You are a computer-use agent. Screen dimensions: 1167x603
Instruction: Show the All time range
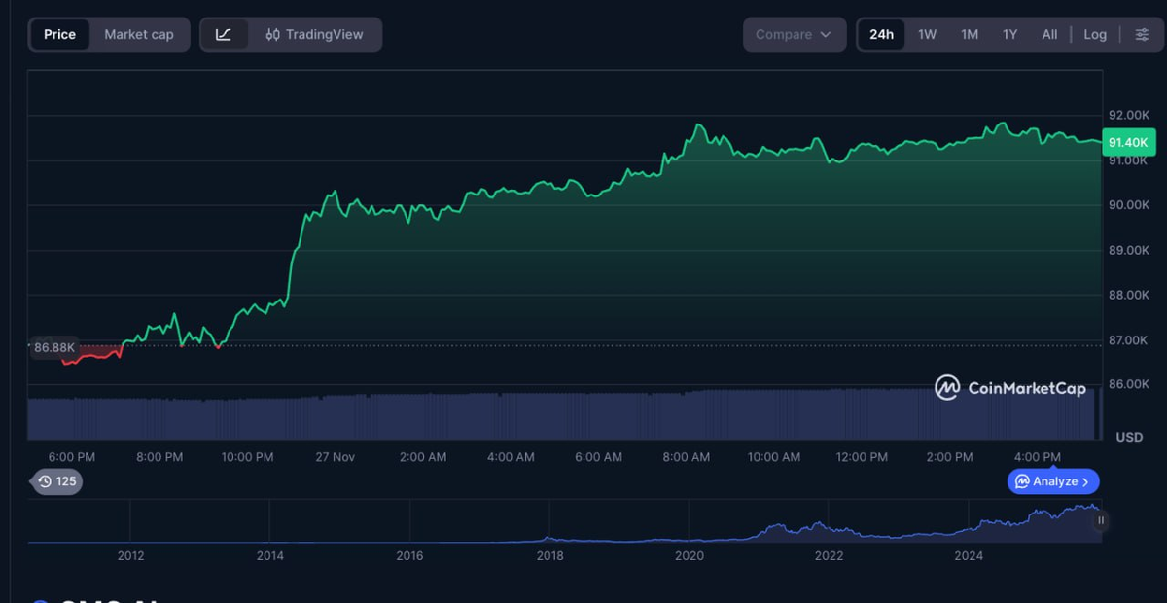tap(1049, 34)
